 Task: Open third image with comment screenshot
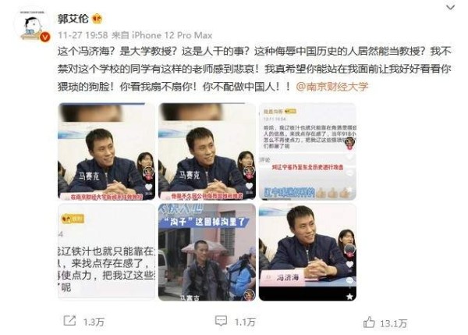point(307,151)
